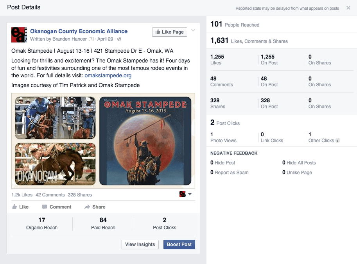This screenshot has width=357, height=264.
Task: Click the Boost Post button
Action: 179,244
